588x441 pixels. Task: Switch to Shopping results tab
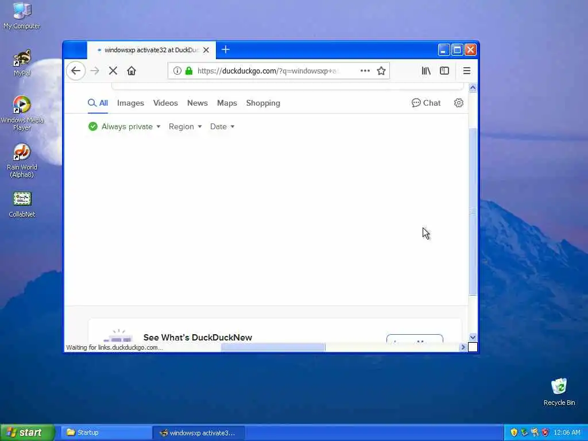pyautogui.click(x=263, y=103)
